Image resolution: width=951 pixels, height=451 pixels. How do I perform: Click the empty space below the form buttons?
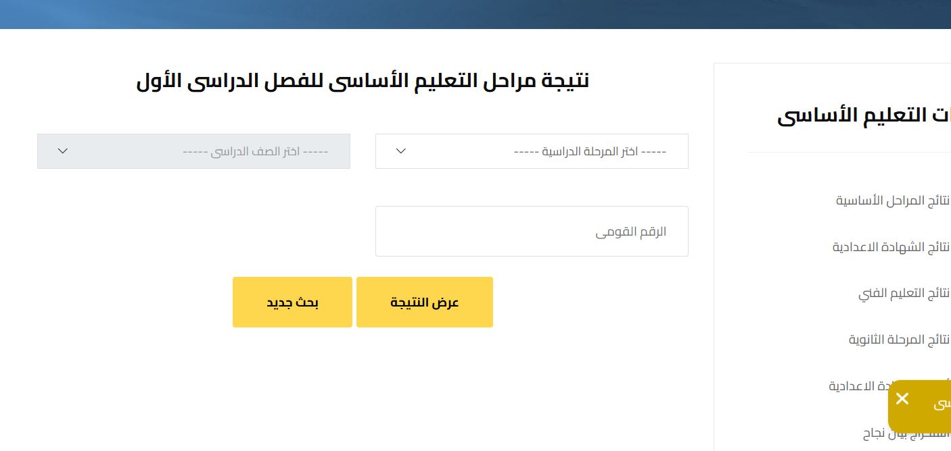coord(363,392)
